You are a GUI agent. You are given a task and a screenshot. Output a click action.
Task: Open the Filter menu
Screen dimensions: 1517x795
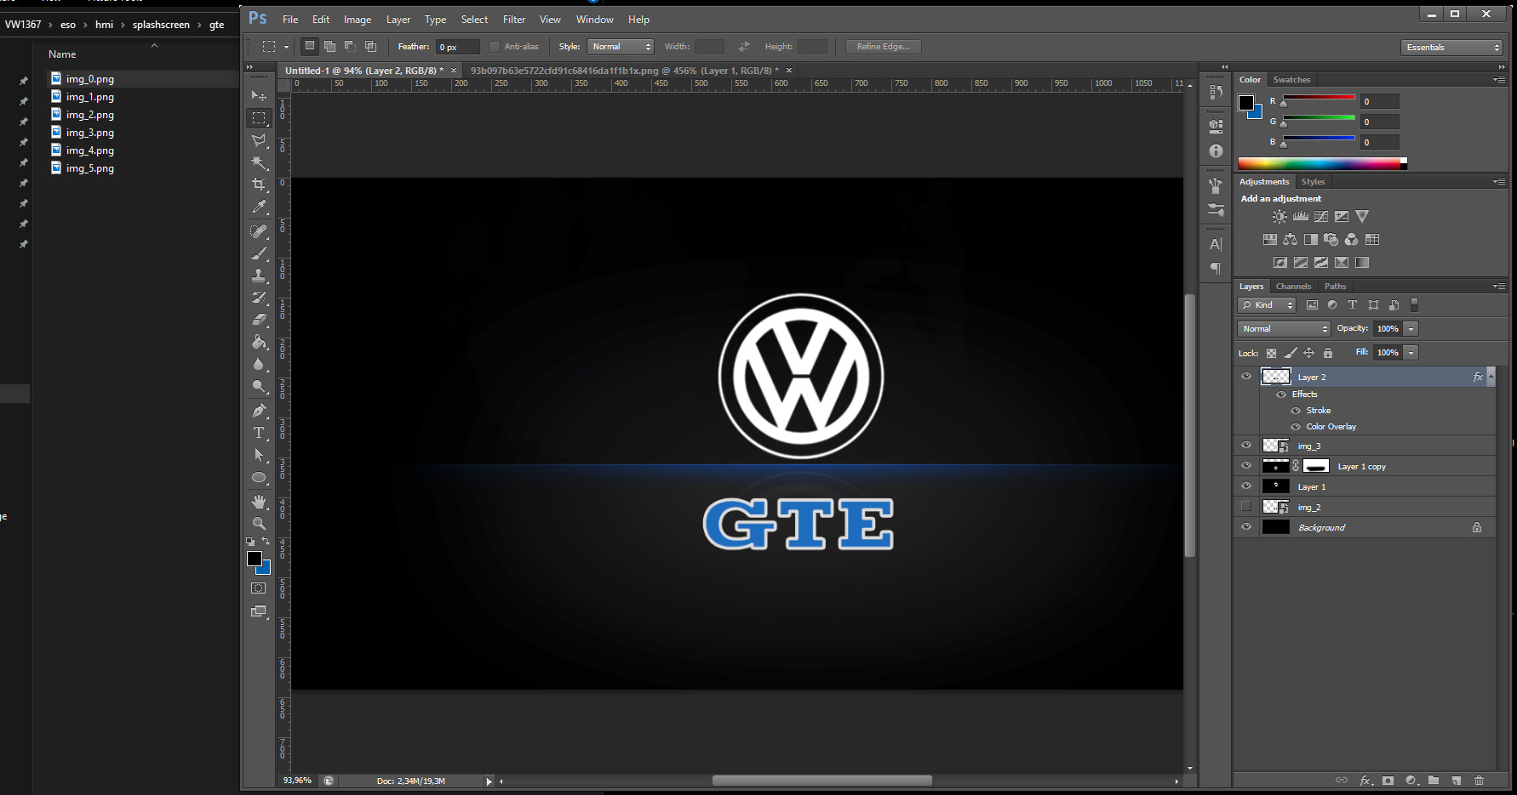point(514,19)
